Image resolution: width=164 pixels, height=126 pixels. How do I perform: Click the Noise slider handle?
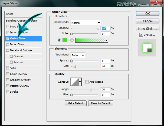[71, 34]
